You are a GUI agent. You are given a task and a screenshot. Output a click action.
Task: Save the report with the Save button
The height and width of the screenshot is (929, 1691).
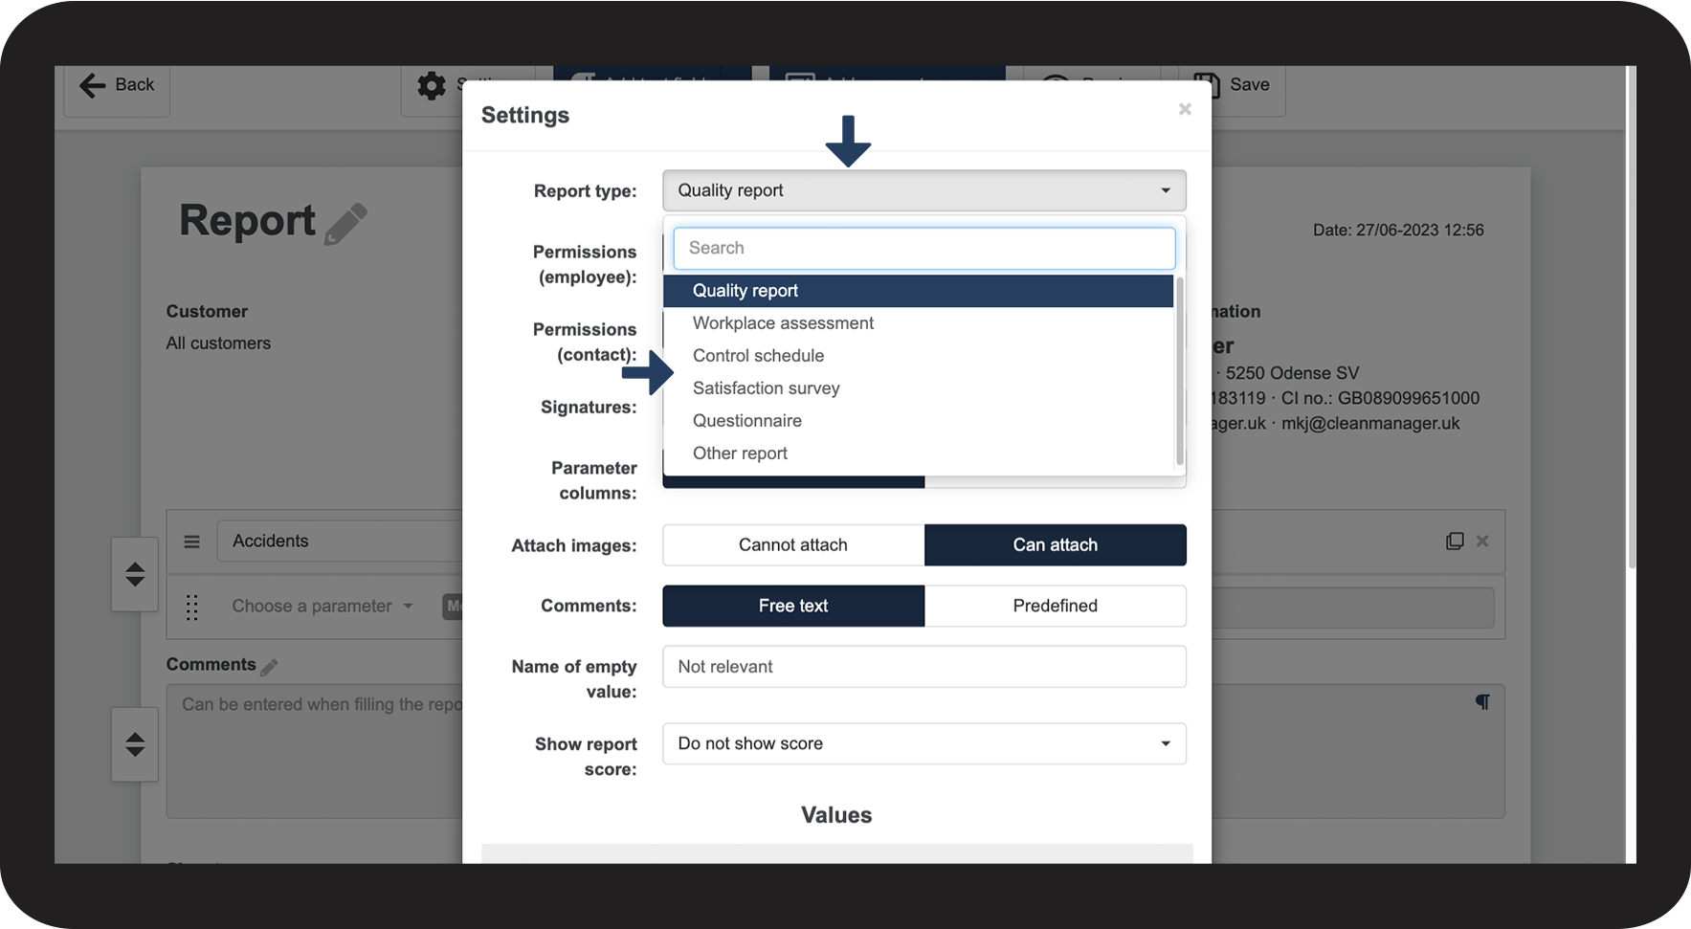click(1233, 86)
